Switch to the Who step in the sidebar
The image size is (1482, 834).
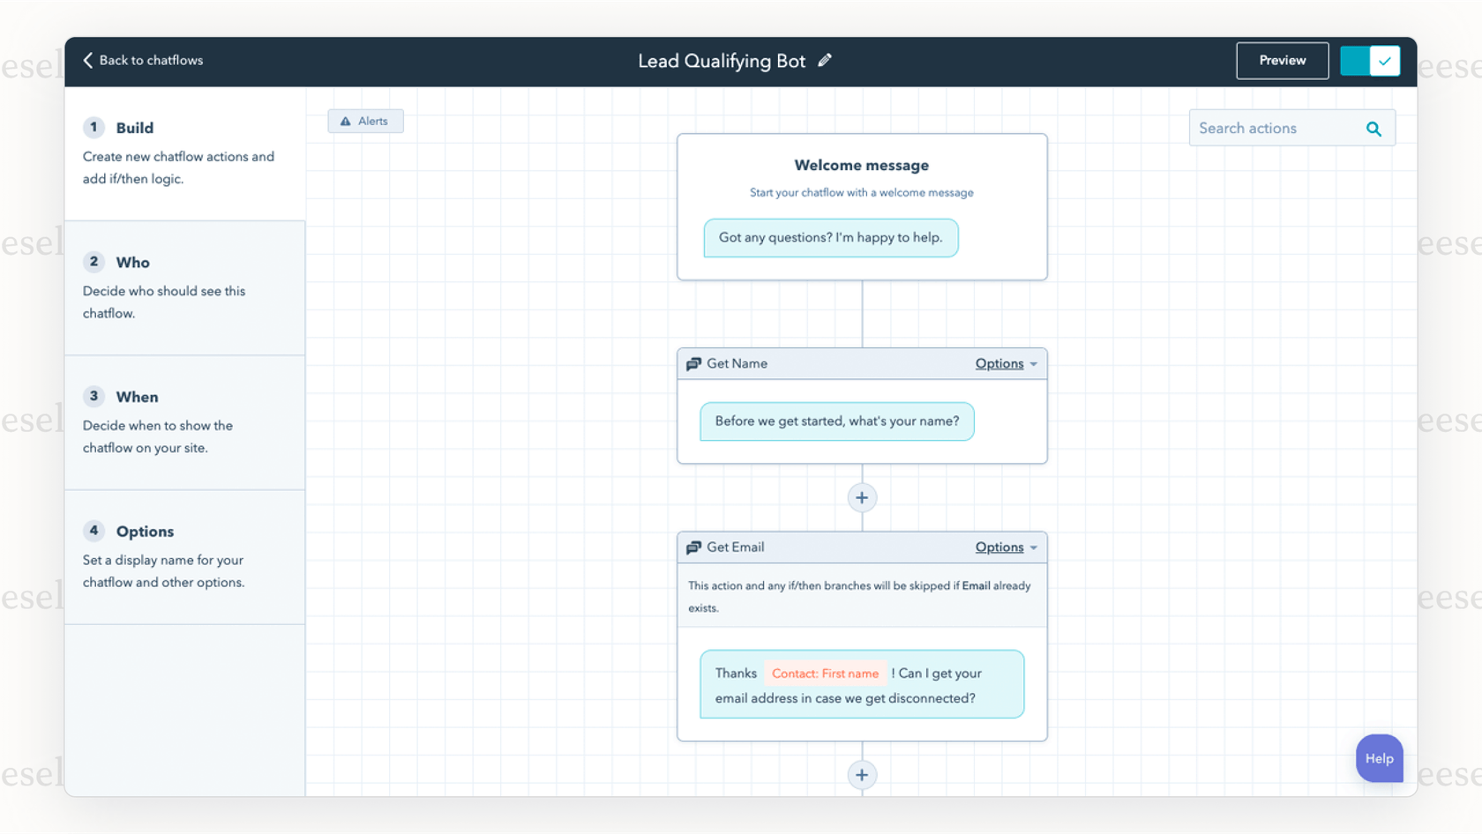pyautogui.click(x=133, y=262)
